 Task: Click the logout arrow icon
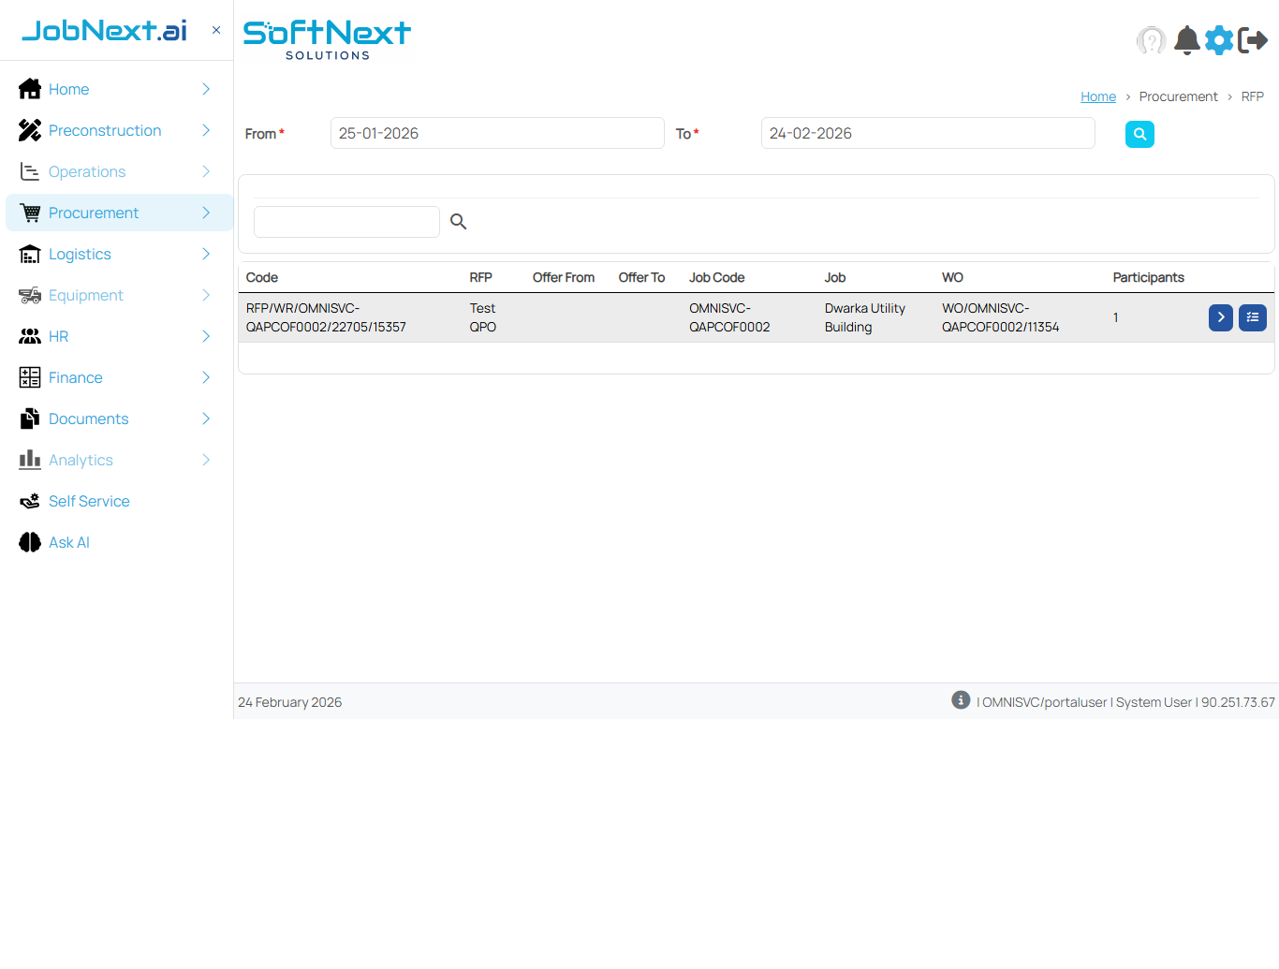[1254, 40]
